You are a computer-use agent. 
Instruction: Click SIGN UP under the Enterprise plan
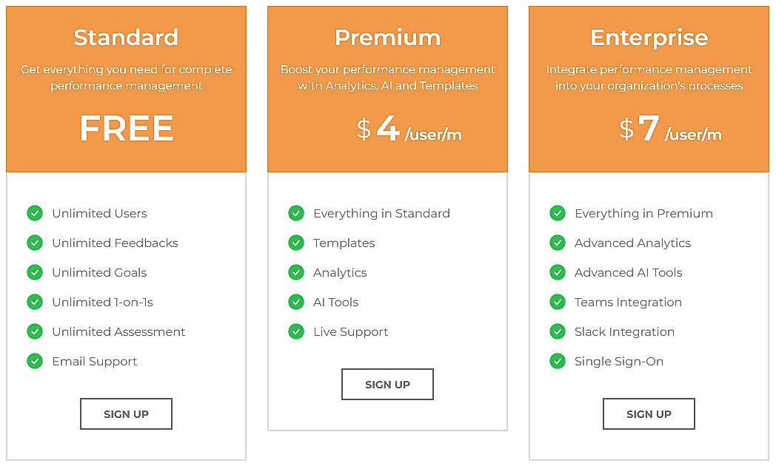tap(649, 413)
